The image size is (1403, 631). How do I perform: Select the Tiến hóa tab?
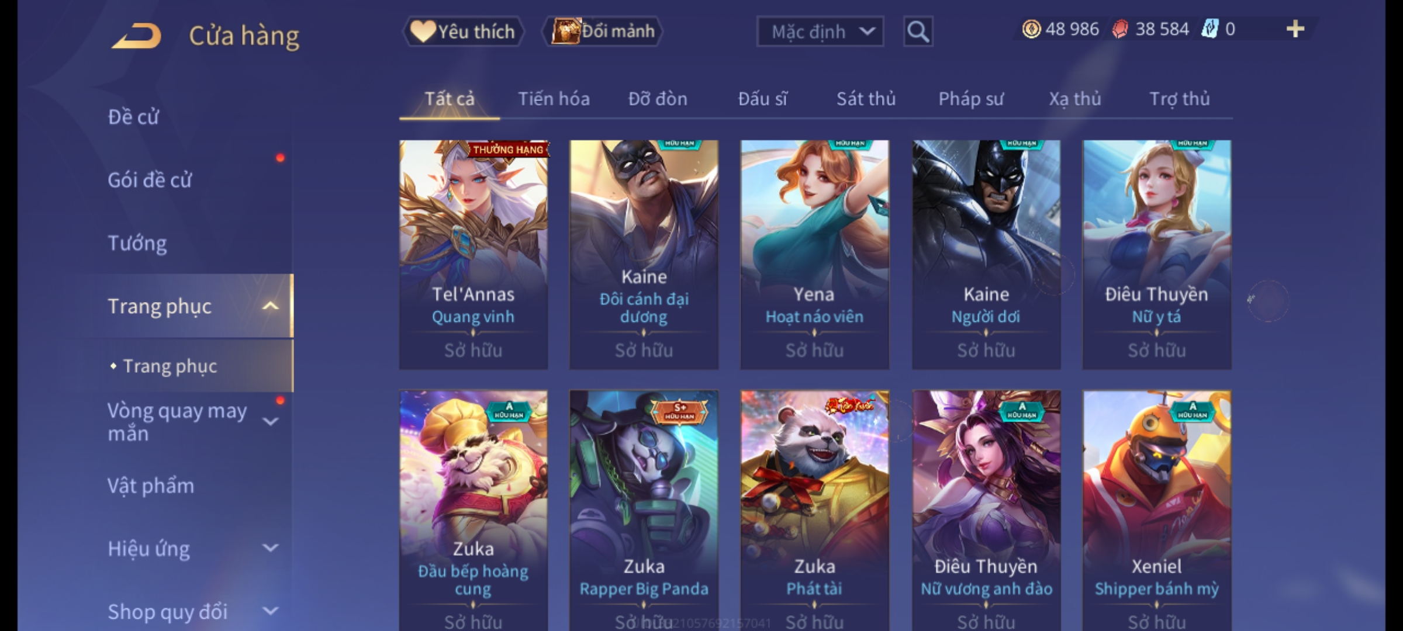tap(554, 99)
